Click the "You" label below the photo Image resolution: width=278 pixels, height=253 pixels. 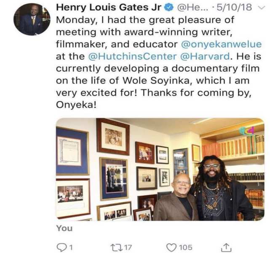point(64,228)
